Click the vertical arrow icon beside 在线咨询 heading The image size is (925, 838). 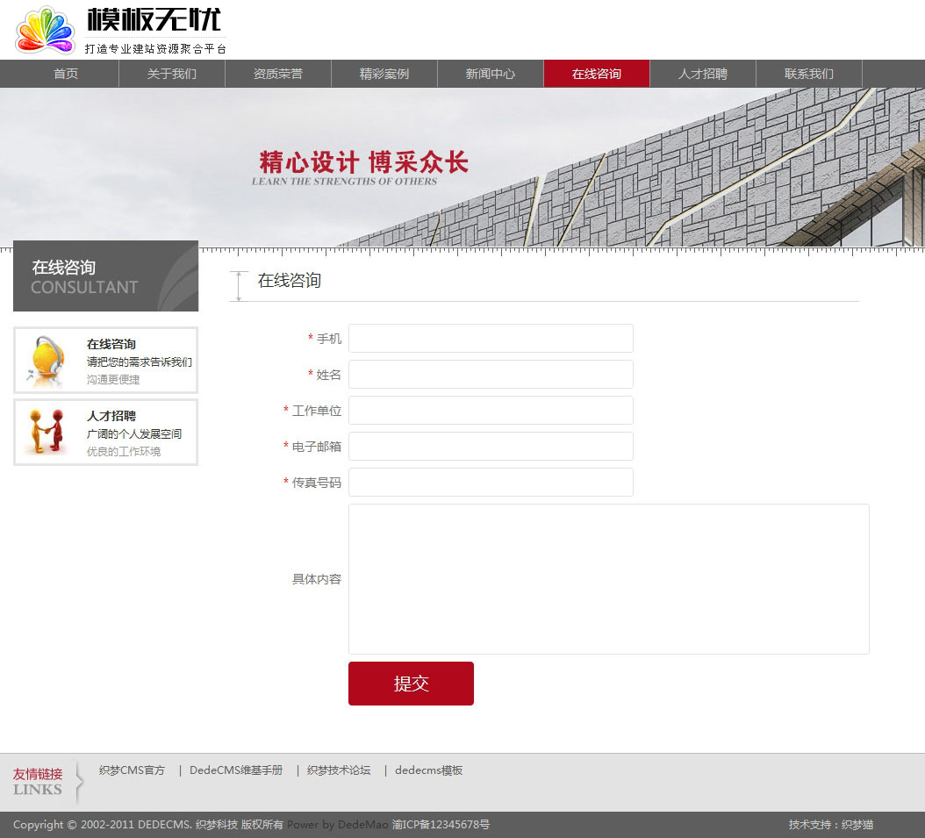tap(239, 285)
